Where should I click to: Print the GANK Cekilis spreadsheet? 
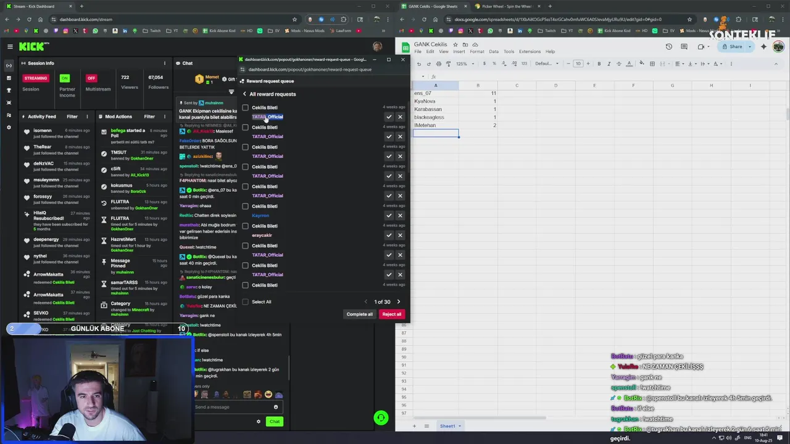click(439, 64)
